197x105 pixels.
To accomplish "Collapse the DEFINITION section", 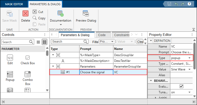I will (151, 41).
